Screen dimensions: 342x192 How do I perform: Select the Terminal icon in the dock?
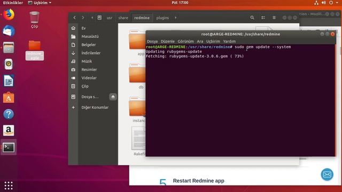click(x=9, y=147)
